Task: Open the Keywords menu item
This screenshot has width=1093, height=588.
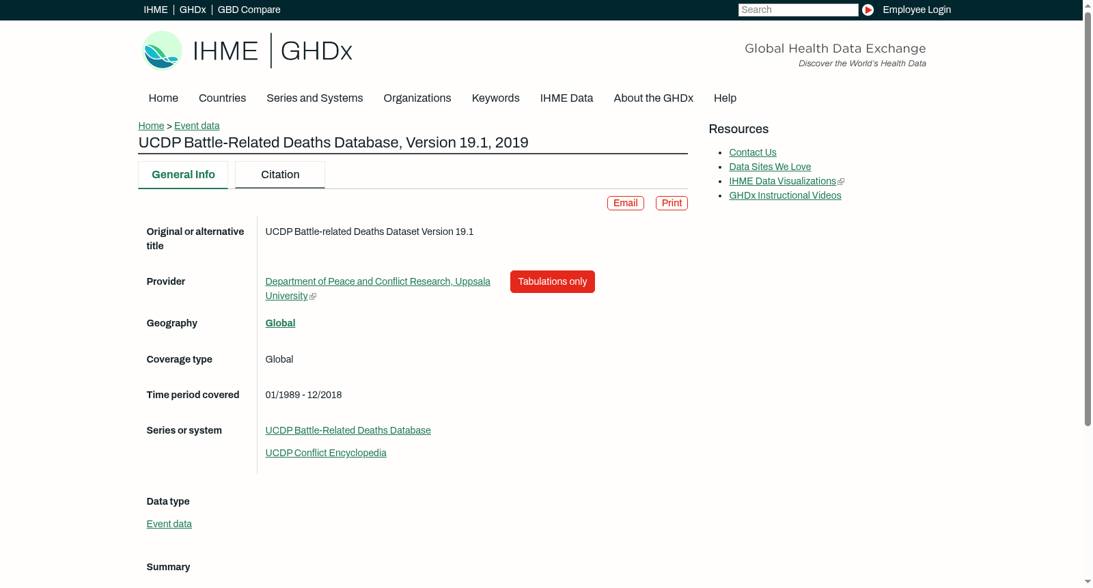Action: click(x=496, y=98)
